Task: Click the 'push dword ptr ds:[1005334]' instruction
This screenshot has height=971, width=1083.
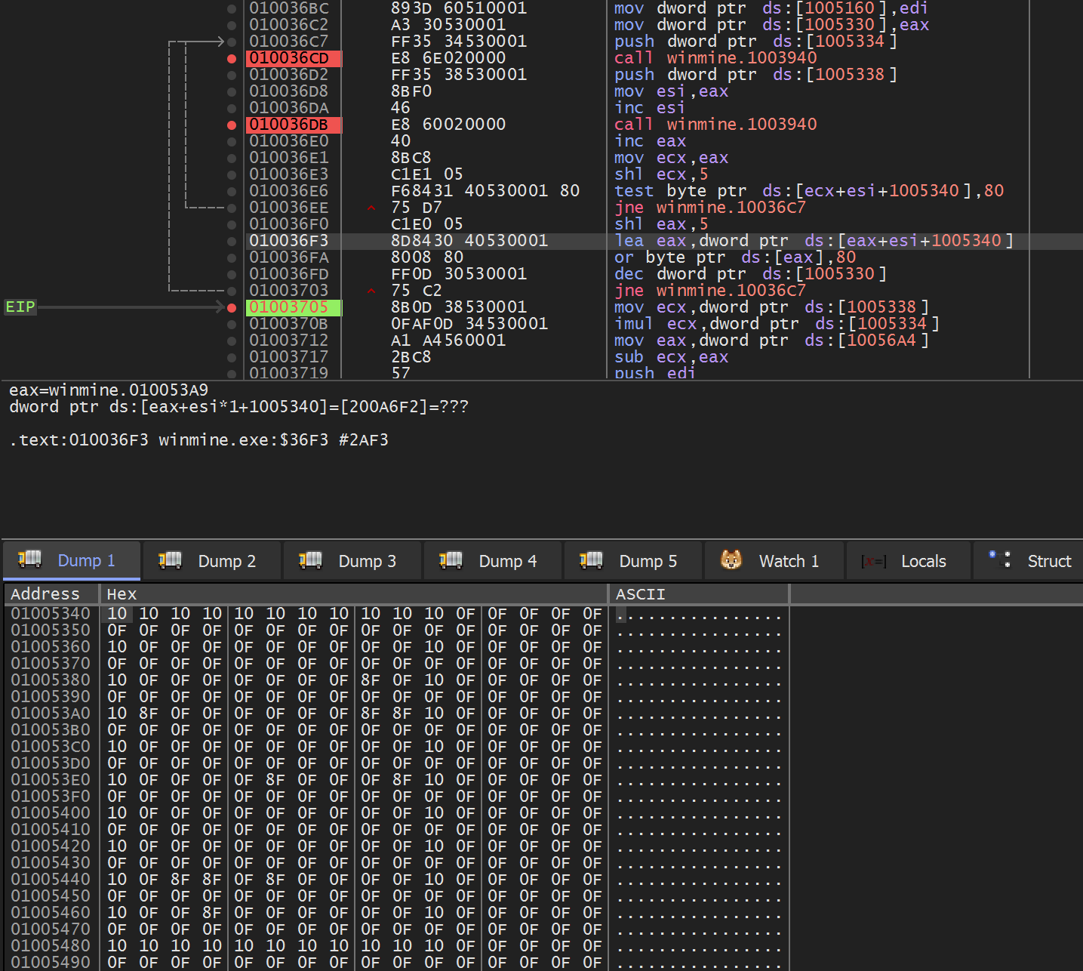Action: click(x=755, y=42)
